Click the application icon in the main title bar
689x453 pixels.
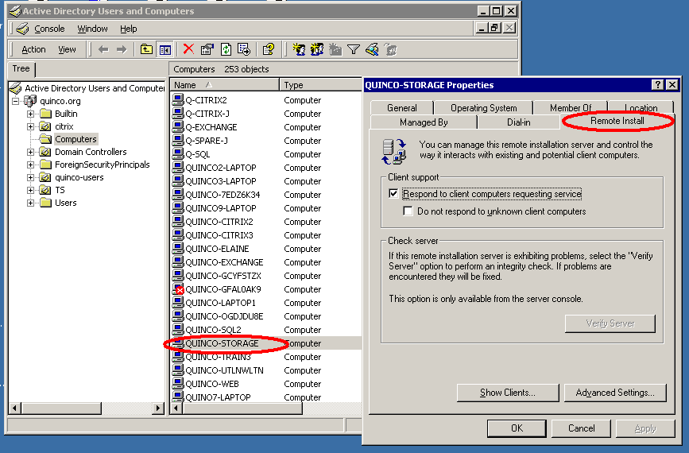coord(15,11)
